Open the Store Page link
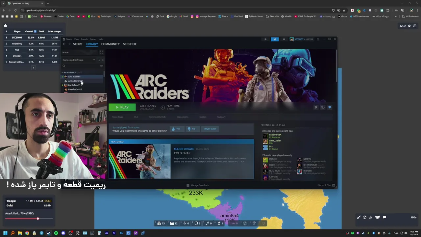421x237 pixels. pos(117,117)
